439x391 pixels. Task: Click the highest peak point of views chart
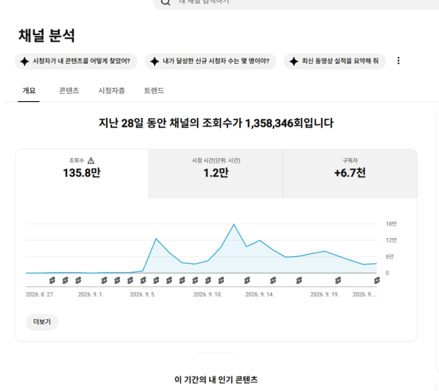[x=234, y=224]
